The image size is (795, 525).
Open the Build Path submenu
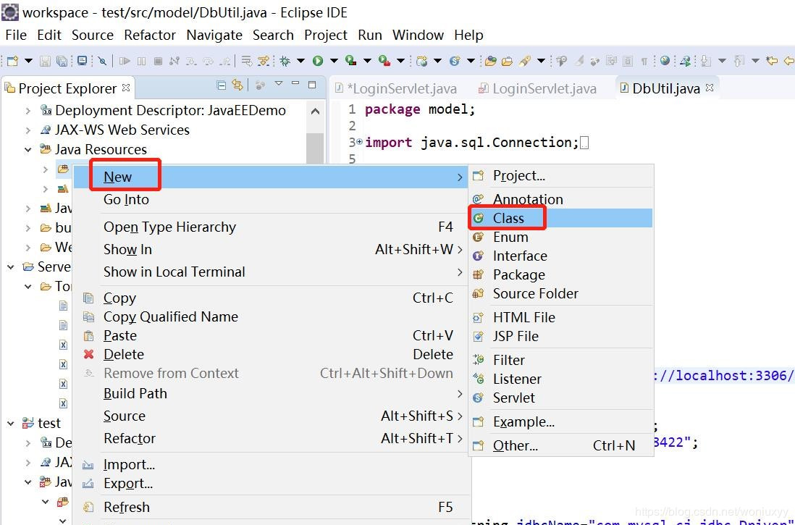point(272,393)
